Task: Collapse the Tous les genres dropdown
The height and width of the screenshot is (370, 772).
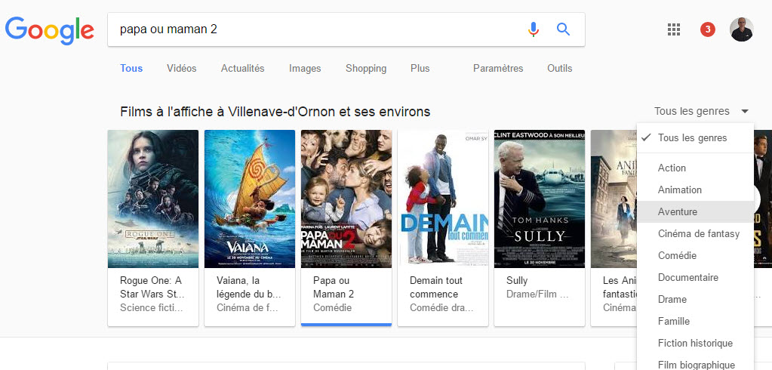Action: click(702, 111)
